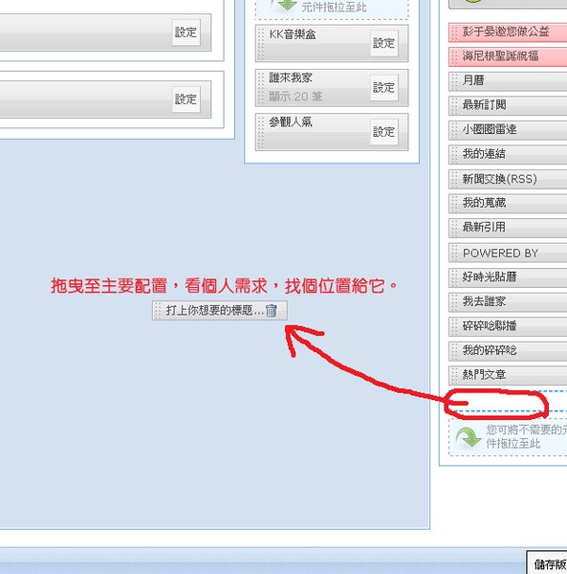
Task: Select the 最新訂閱 widget
Action: click(508, 105)
